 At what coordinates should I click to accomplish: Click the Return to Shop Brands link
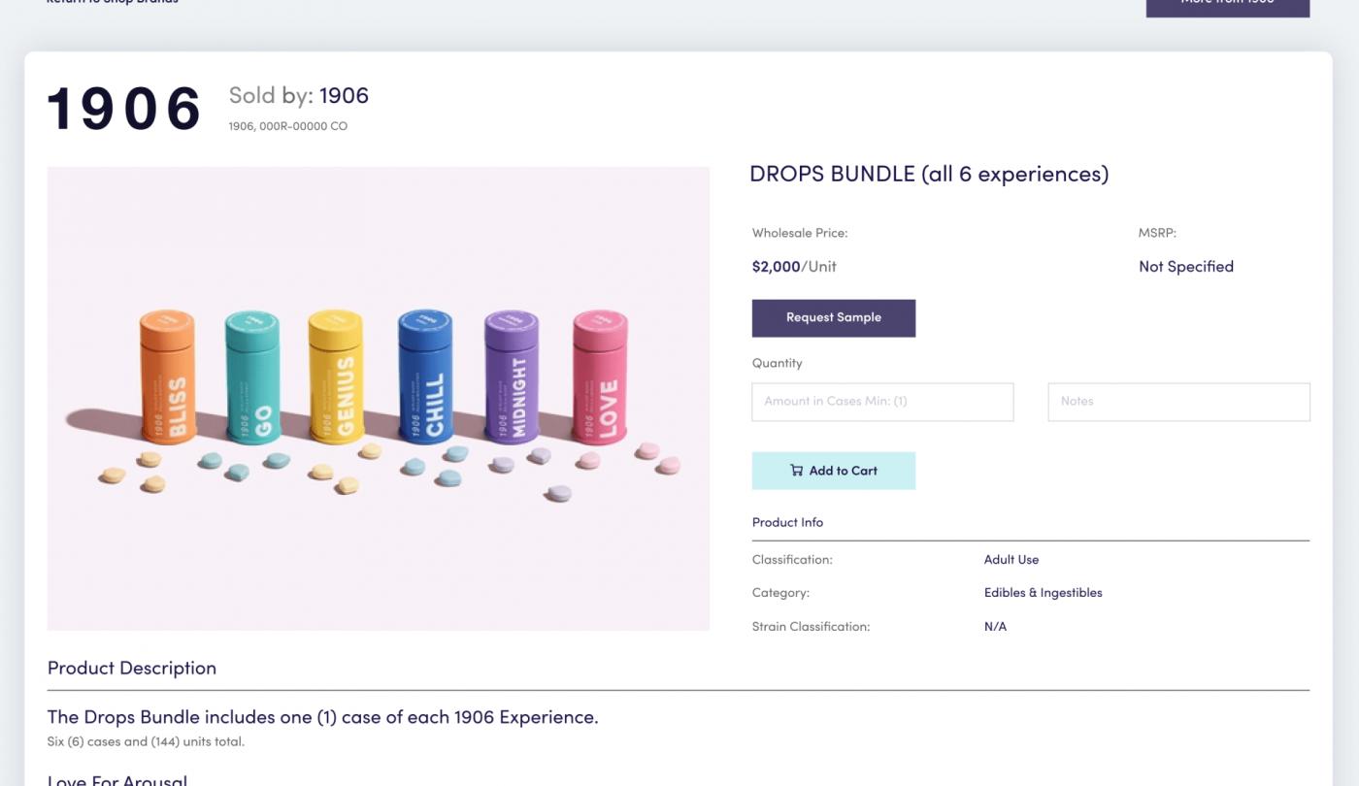pos(113,2)
